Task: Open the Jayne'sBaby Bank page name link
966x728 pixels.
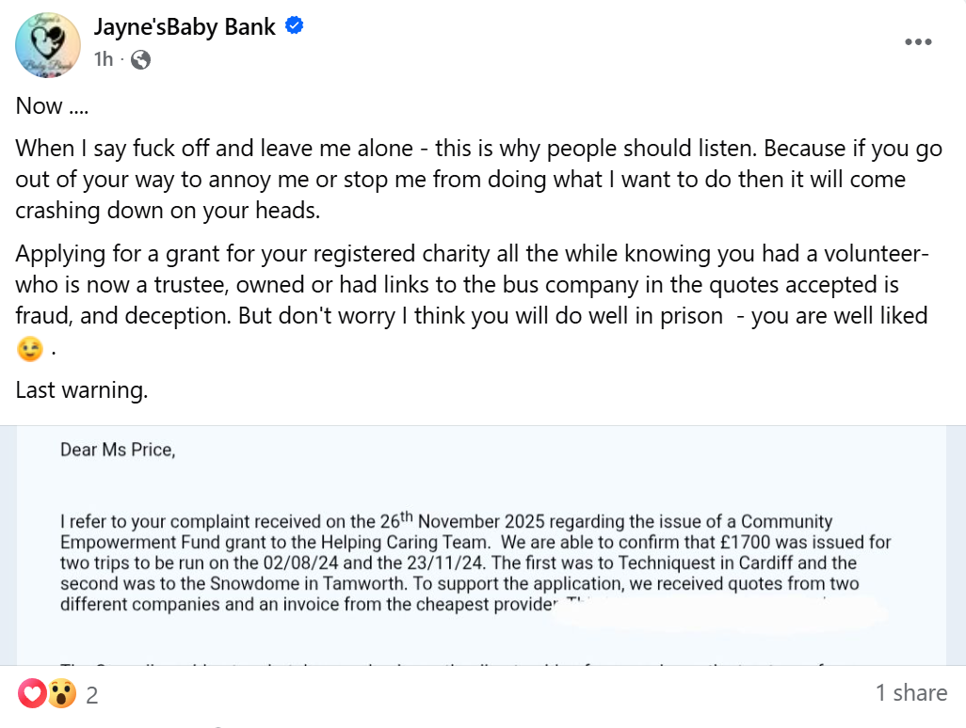Action: point(185,27)
